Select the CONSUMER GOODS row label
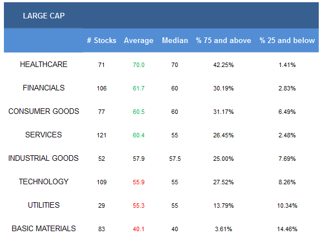 pyautogui.click(x=44, y=111)
